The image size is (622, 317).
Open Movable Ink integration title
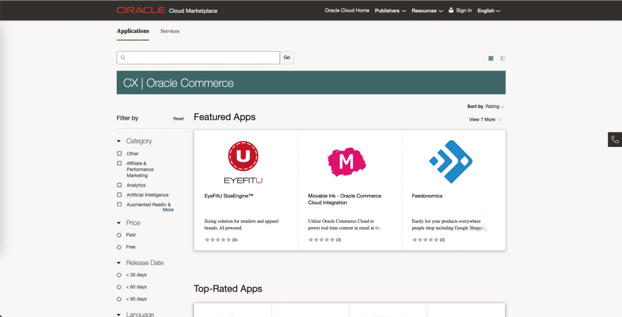[x=345, y=199]
